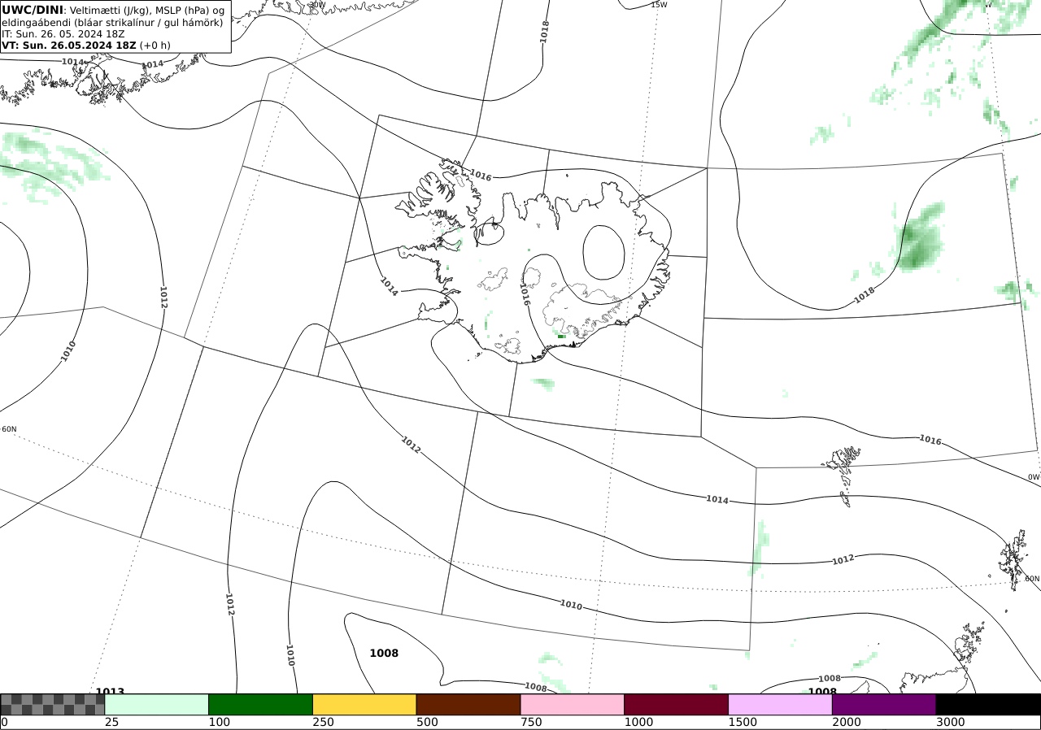This screenshot has height=730, width=1041.
Task: Click the '1016' contour label over Iceland's Westfjords
Action: [x=481, y=176]
